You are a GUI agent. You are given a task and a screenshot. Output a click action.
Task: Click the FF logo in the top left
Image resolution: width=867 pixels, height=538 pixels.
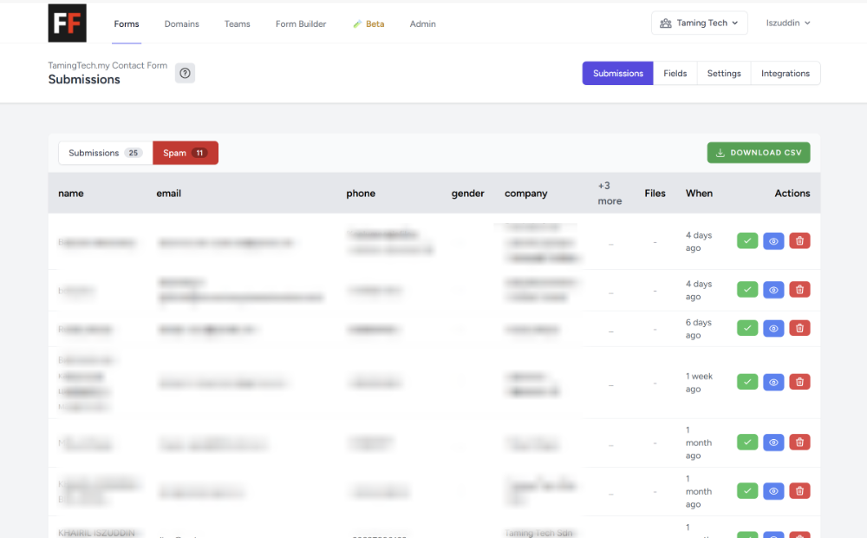pos(67,23)
